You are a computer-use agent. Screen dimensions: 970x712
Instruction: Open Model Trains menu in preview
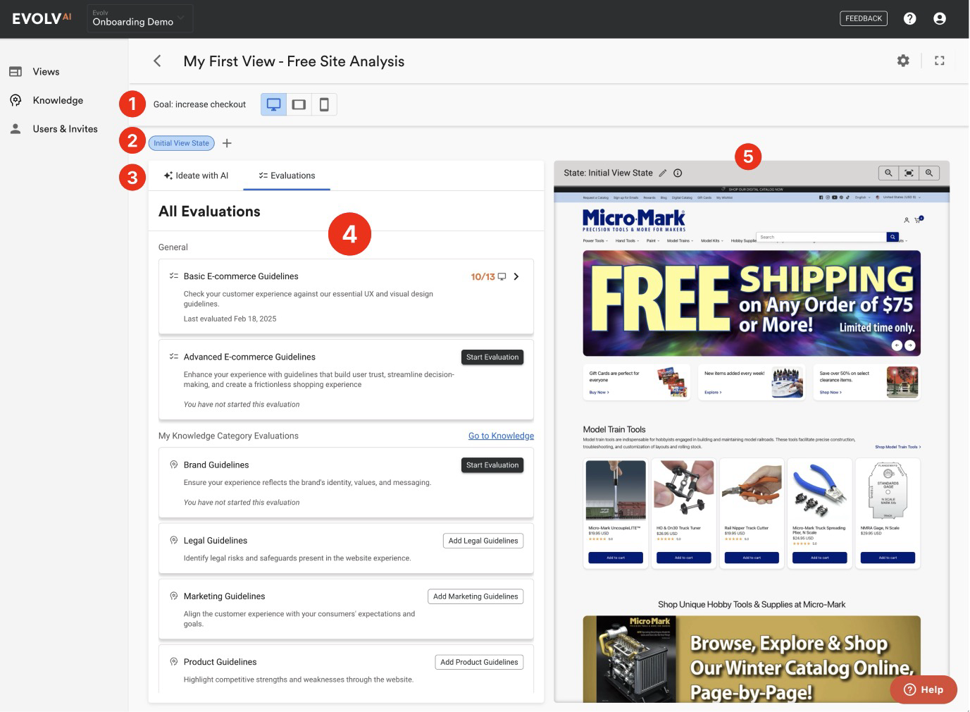(680, 241)
